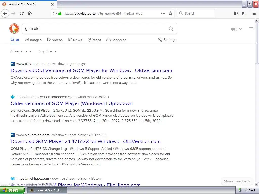Open the Windows Start menu
This screenshot has height=194, width=259.
pos(12,190)
